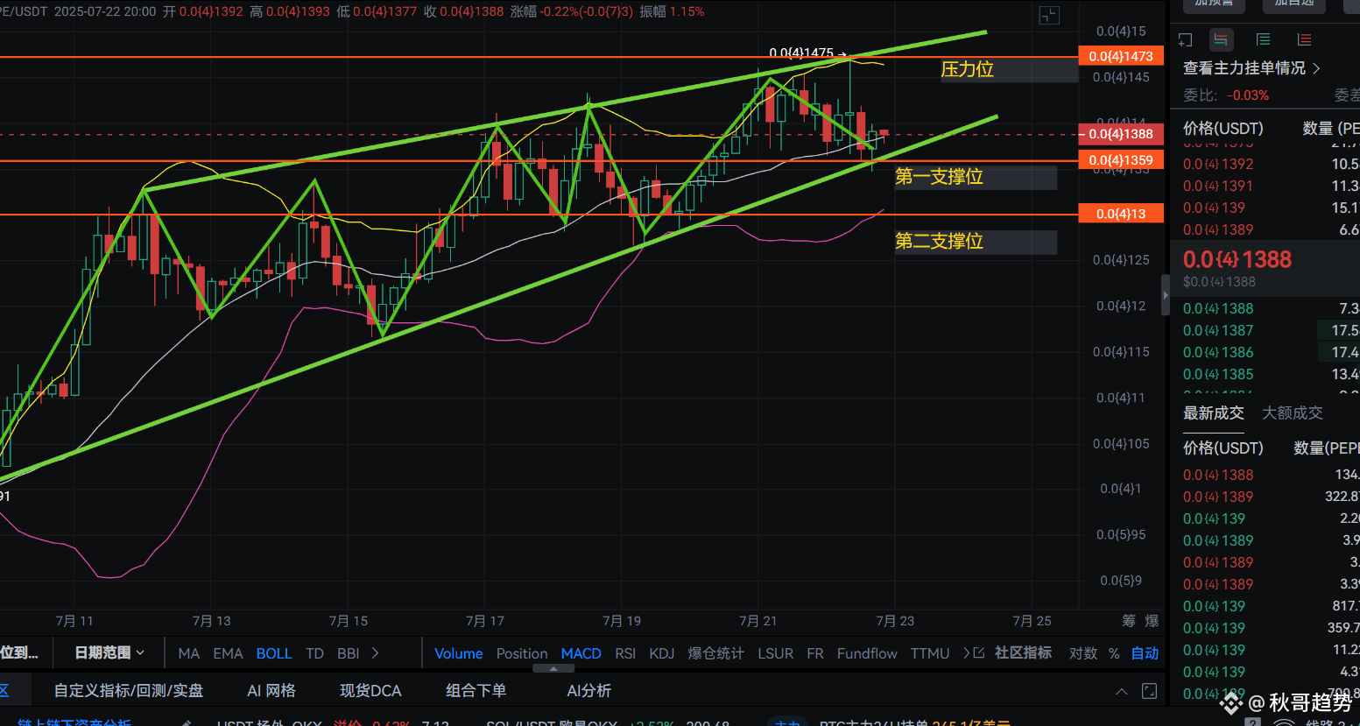1360x726 pixels.
Task: Click the large red 0.0{4}1388 last price
Action: [x=1237, y=259]
